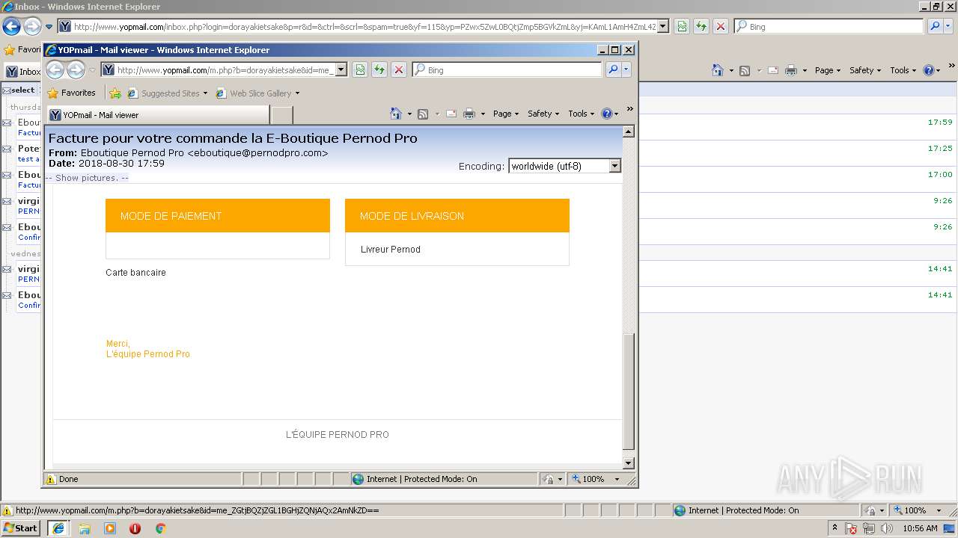Open Tools menu in Inbox window
The width and height of the screenshot is (958, 538).
903,70
